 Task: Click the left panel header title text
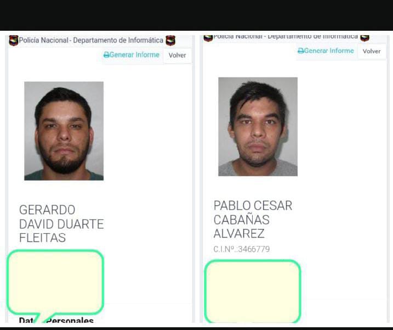(91, 40)
